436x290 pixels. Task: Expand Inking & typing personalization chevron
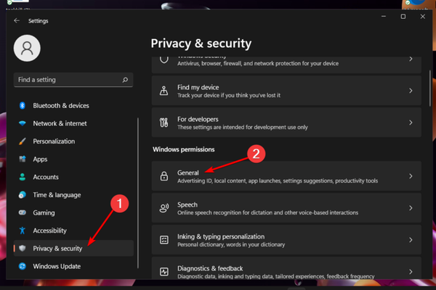pyautogui.click(x=411, y=240)
